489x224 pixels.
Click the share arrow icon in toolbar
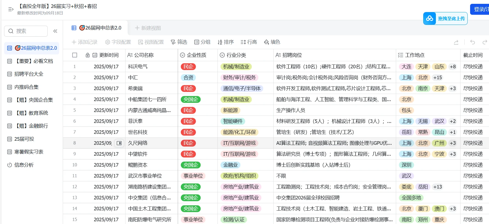coord(456,42)
